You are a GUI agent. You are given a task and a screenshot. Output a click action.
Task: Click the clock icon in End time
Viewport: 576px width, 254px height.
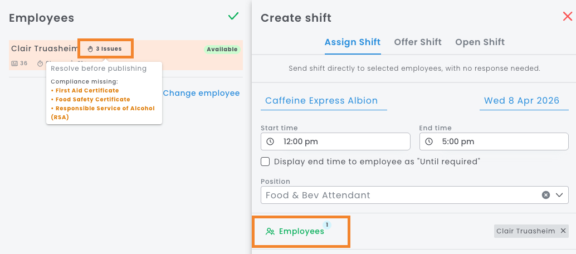(428, 141)
